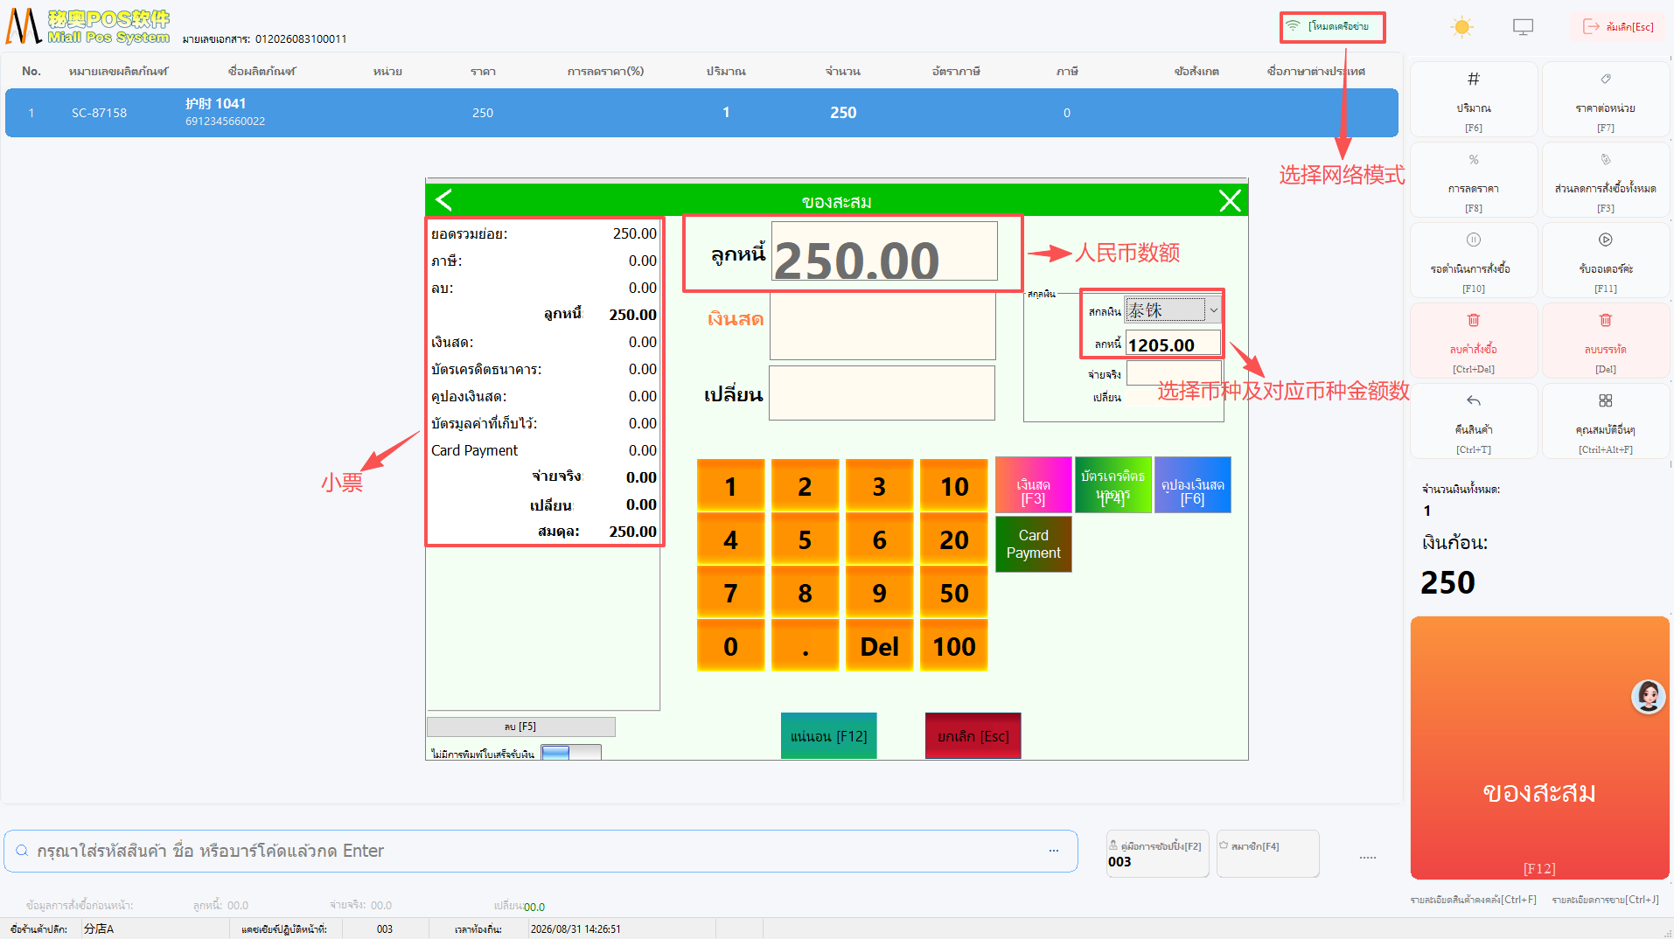
Task: Click the network mode wifi indicator
Action: pos(1332,26)
